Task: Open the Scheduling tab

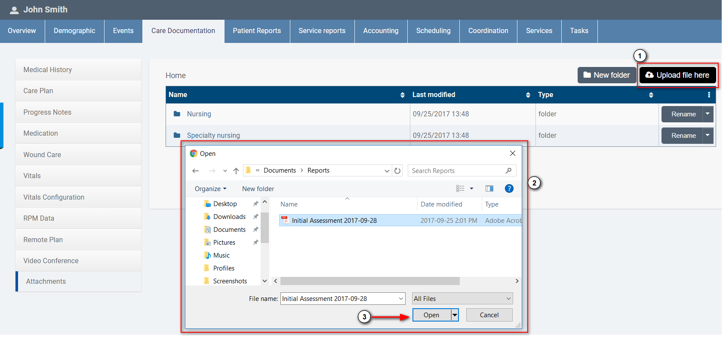Action: [x=433, y=31]
